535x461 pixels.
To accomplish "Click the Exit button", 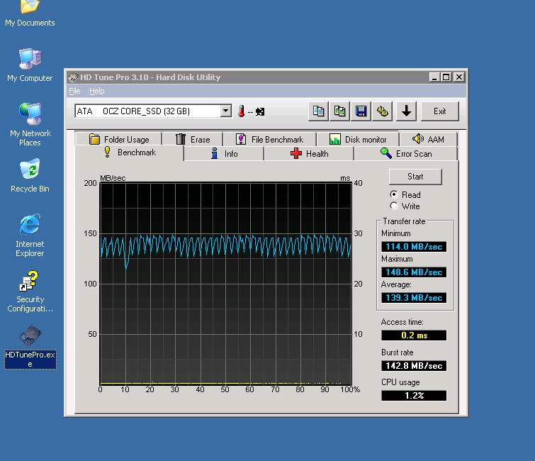I will [439, 111].
